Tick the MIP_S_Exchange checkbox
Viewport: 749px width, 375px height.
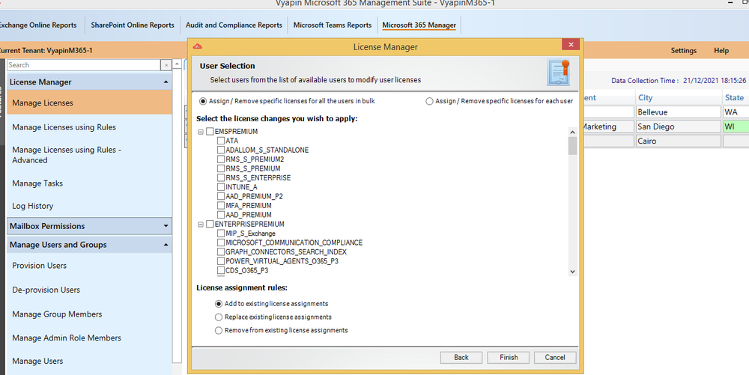pyautogui.click(x=221, y=234)
